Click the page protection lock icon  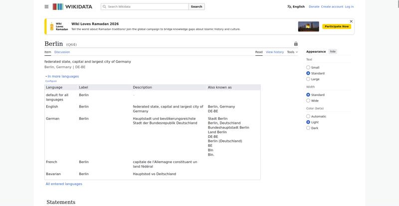click(x=296, y=44)
